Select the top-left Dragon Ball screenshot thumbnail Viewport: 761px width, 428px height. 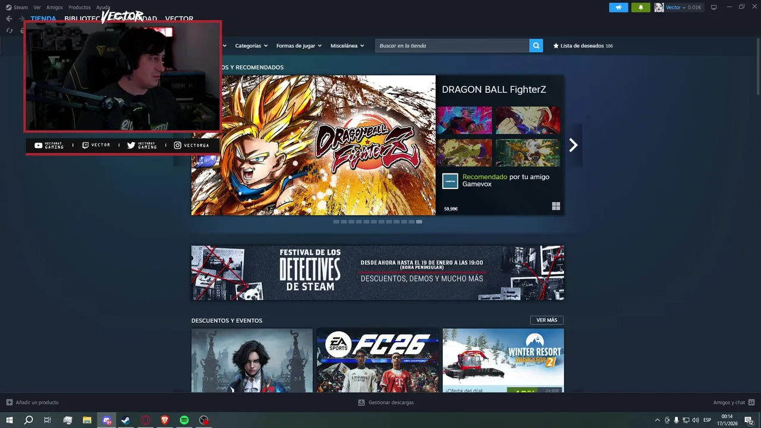point(464,120)
